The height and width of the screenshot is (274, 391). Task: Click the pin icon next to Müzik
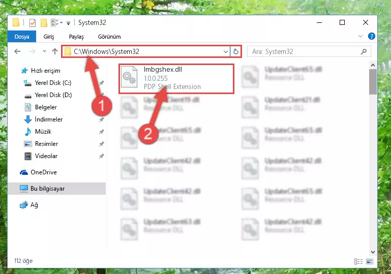click(x=101, y=132)
